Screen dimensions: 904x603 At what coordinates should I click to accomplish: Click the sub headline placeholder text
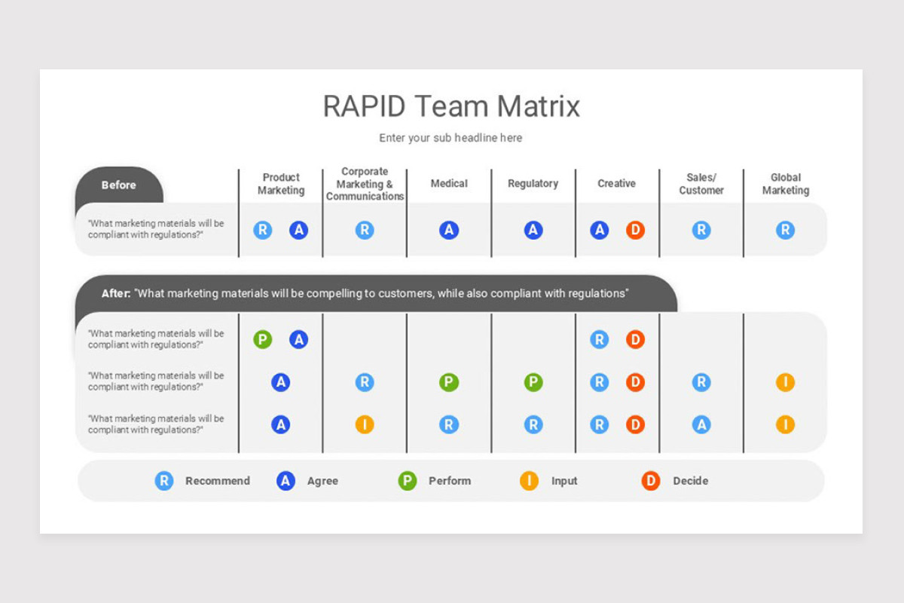pos(450,138)
